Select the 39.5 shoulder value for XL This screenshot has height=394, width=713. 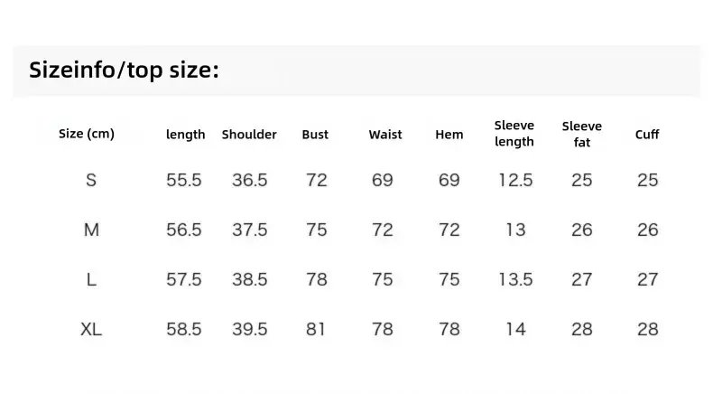pyautogui.click(x=250, y=329)
